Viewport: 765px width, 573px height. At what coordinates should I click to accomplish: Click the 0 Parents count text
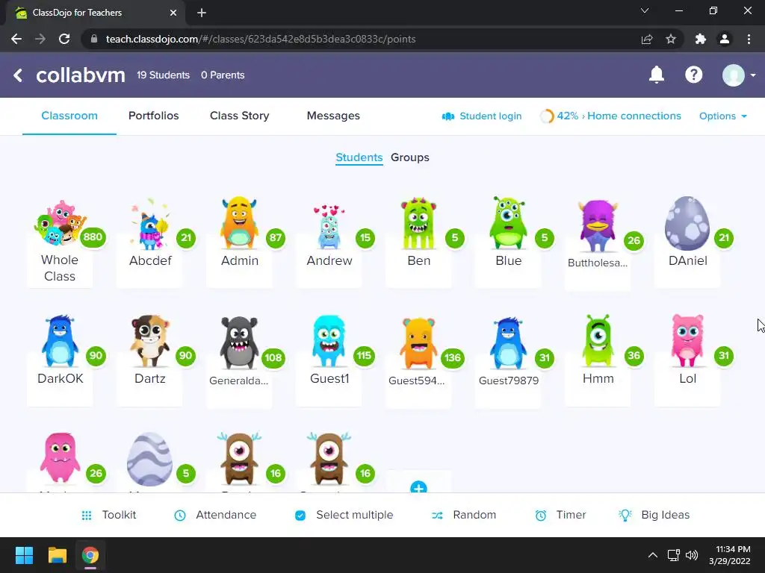(223, 75)
